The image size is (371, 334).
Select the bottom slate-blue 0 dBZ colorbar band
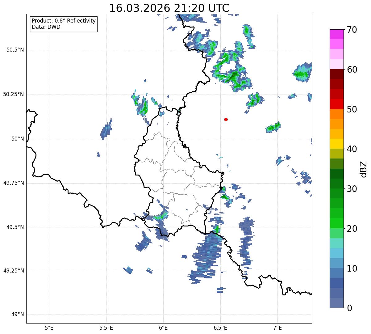pos(337,303)
